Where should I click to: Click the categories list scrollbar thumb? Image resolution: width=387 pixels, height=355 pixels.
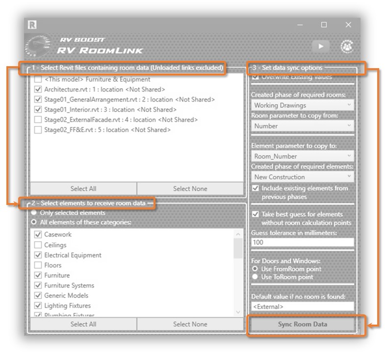(x=238, y=249)
